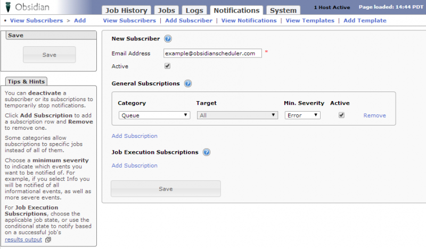Image resolution: width=426 pixels, height=249 pixels.
Task: Switch to the Job History tab
Action: pyautogui.click(x=126, y=10)
